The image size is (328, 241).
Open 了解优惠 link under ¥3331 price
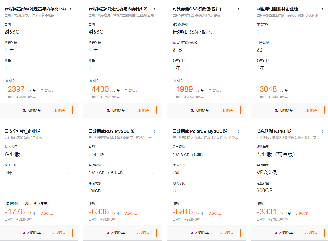[x=302, y=213]
